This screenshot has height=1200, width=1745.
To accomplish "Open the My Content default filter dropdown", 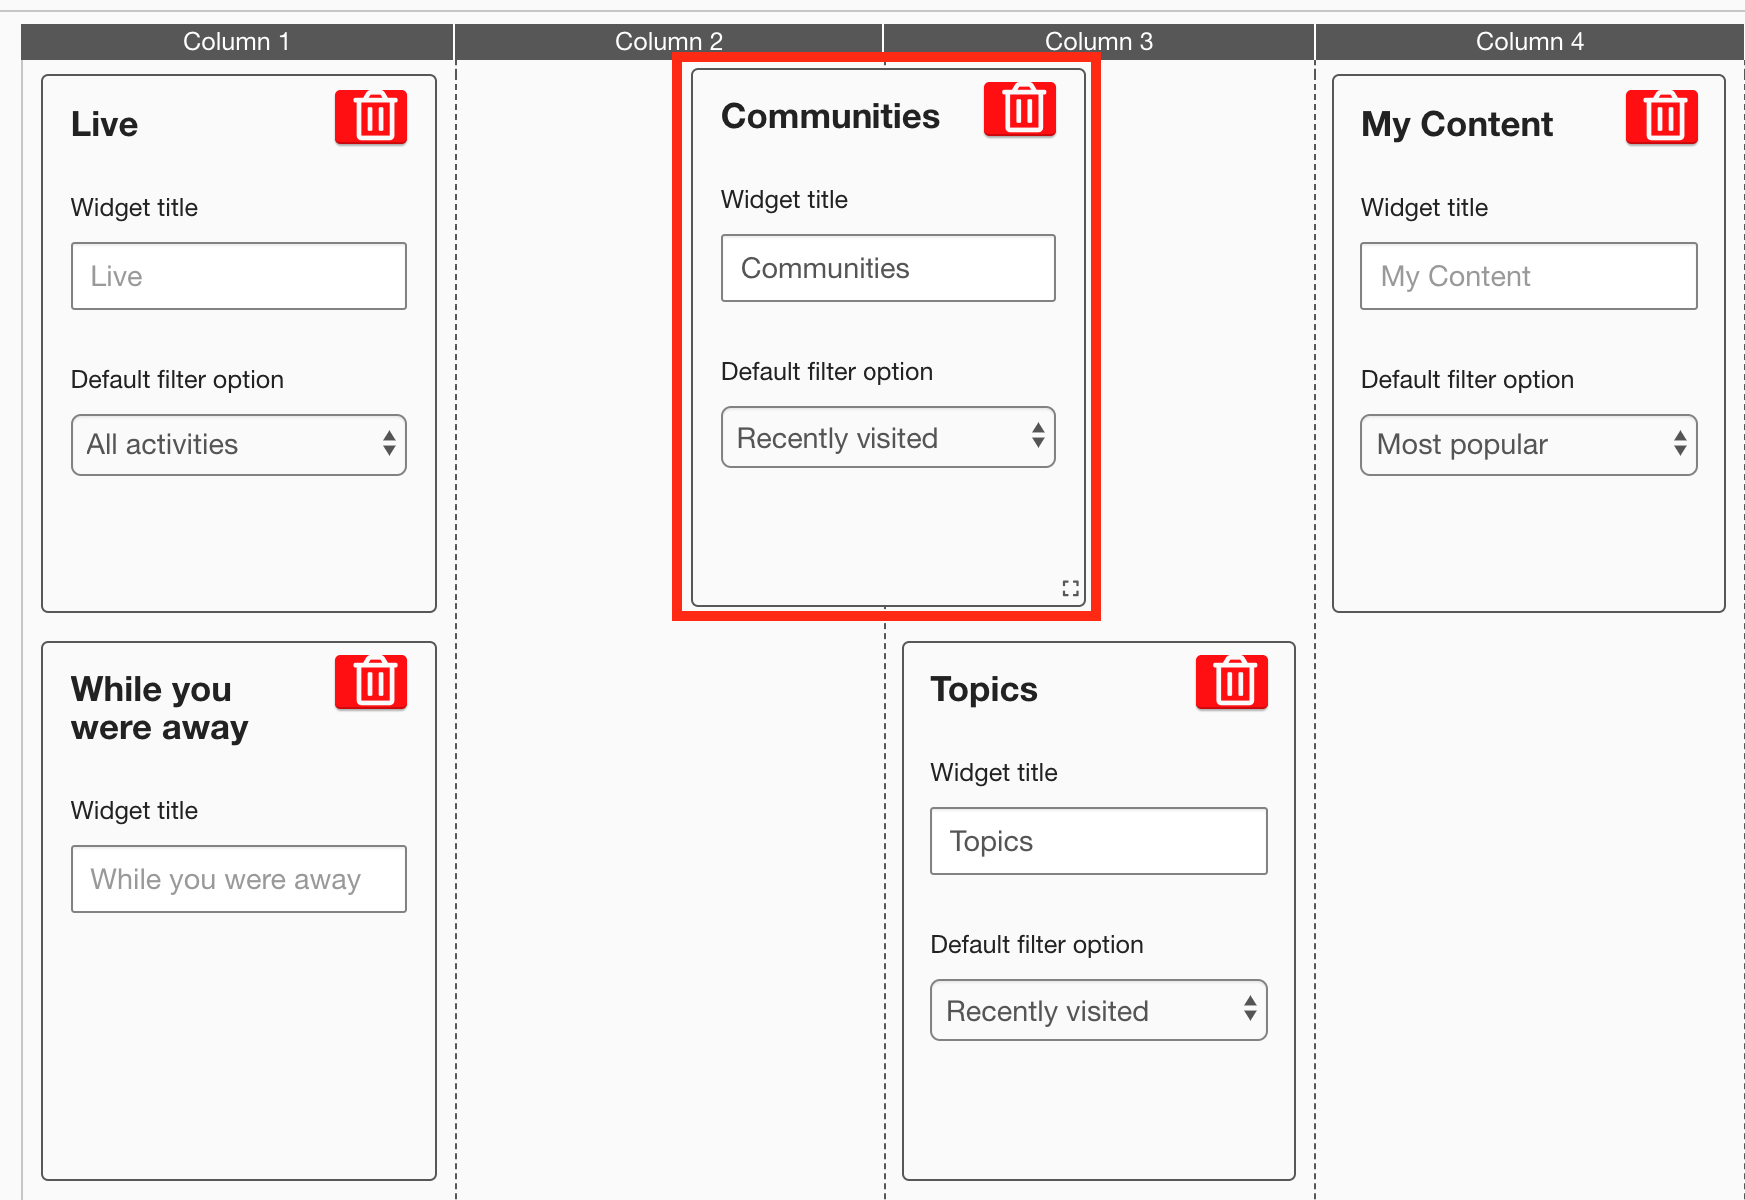I will 1528,445.
